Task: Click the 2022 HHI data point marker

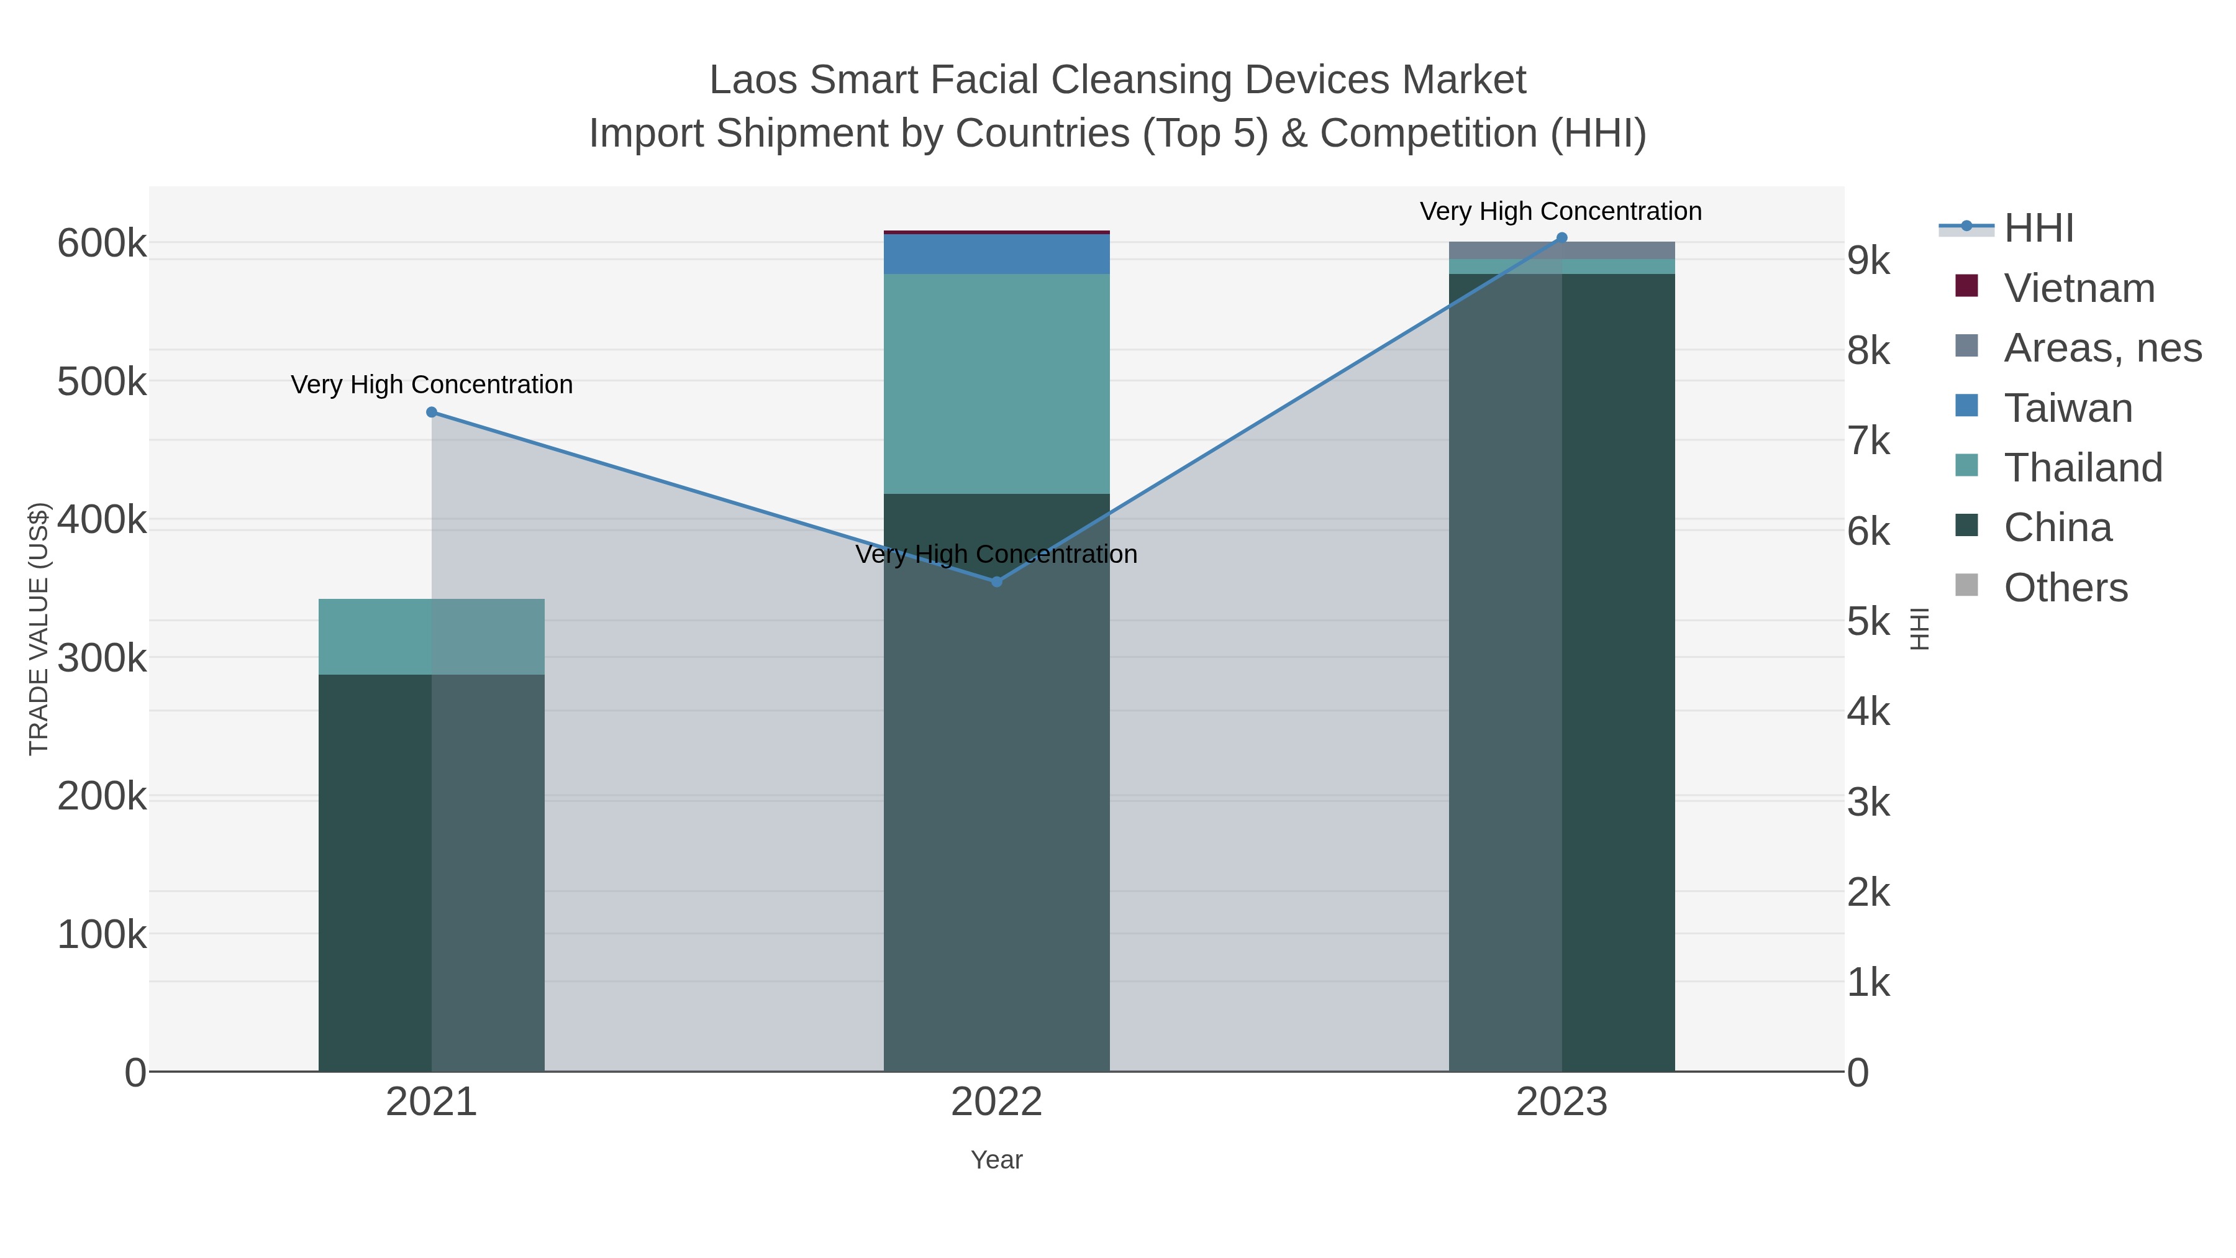Action: pyautogui.click(x=996, y=581)
